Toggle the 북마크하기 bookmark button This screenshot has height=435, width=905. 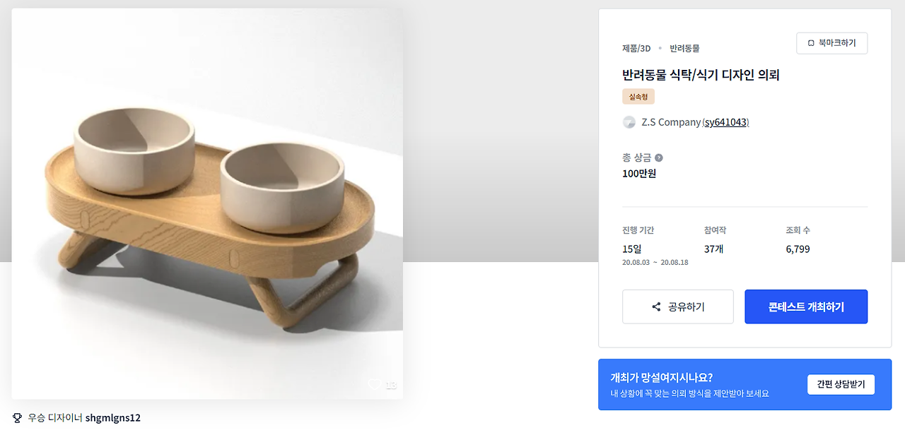(831, 43)
